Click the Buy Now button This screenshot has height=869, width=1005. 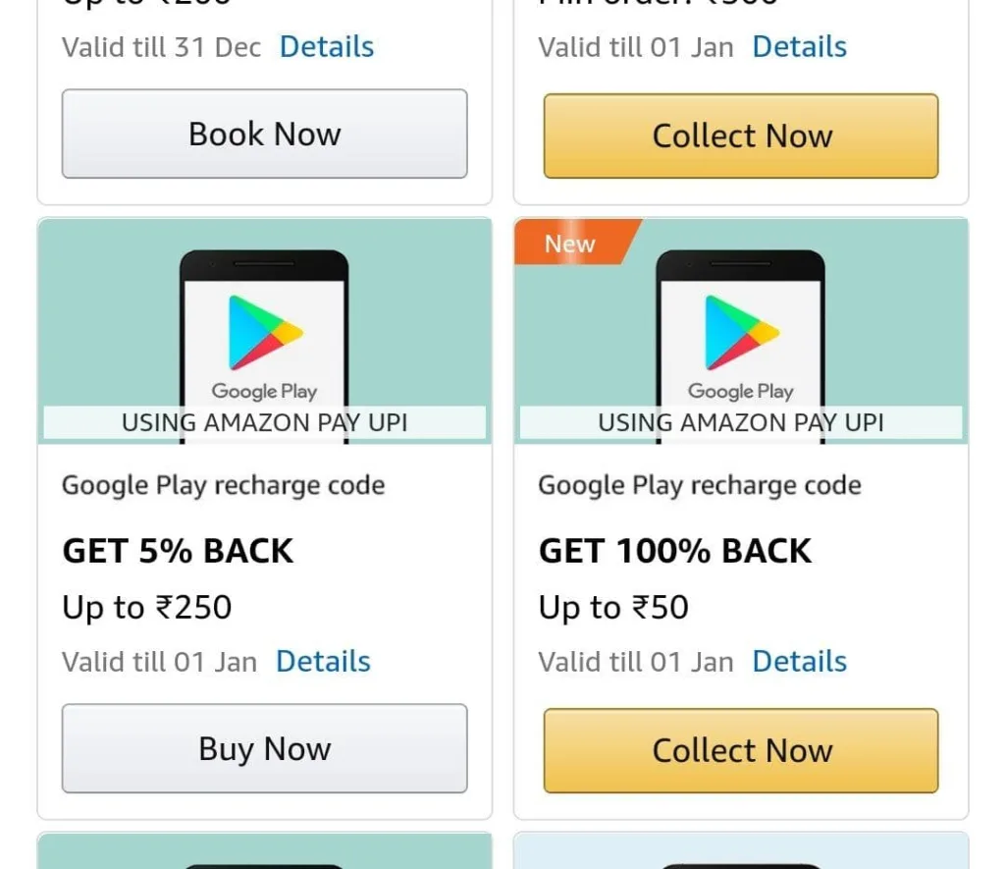[x=264, y=748]
